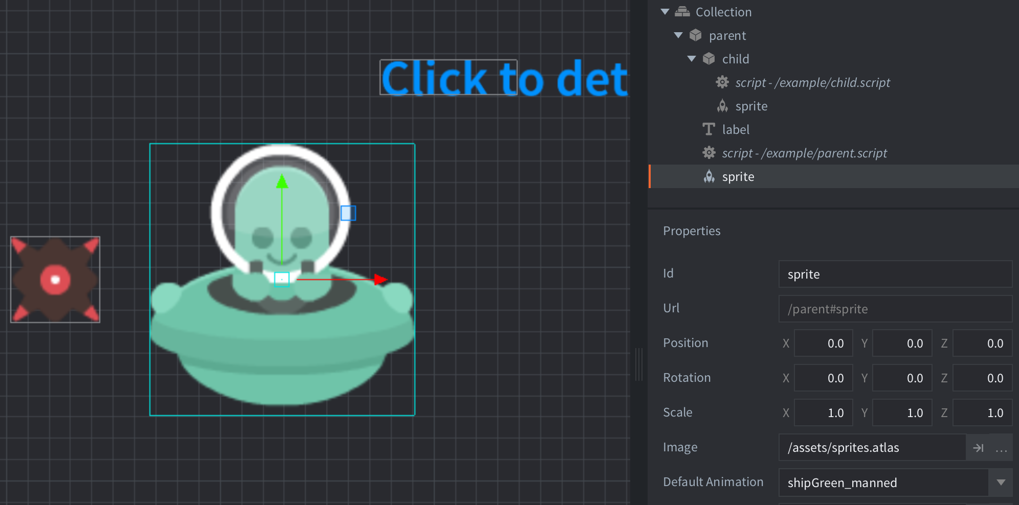Click the Collection icon in the outline
The height and width of the screenshot is (505, 1019).
(x=682, y=12)
